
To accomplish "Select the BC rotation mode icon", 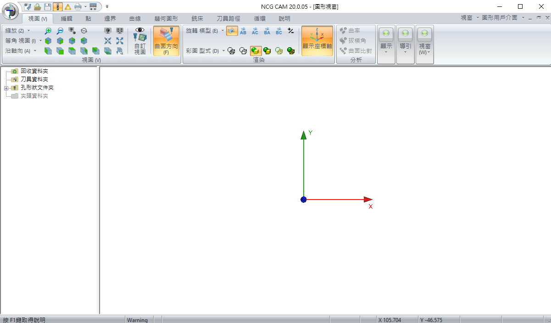I will click(279, 31).
